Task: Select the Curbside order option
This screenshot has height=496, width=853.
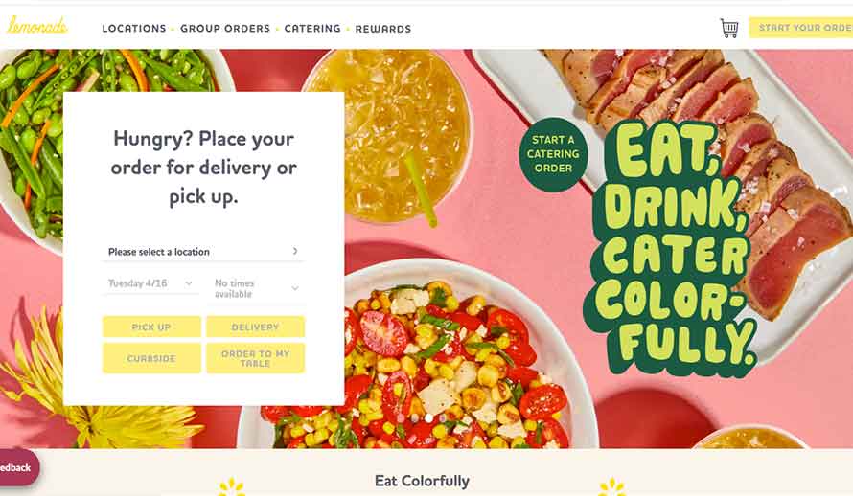Action: click(151, 358)
